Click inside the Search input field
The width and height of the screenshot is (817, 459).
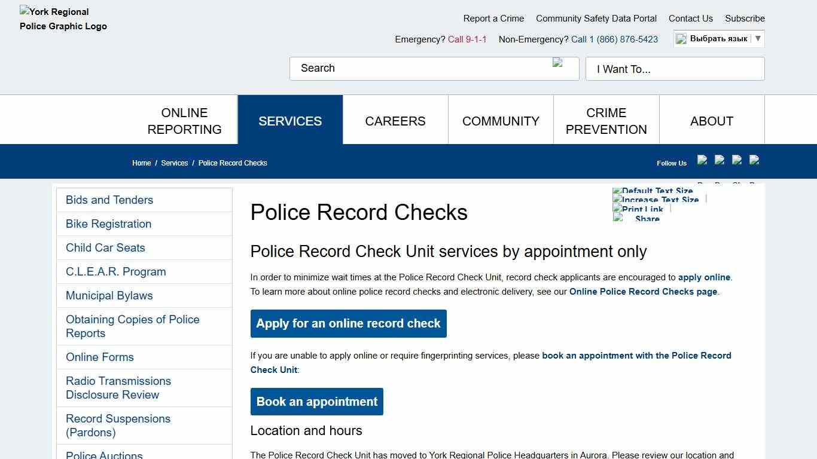[419, 68]
